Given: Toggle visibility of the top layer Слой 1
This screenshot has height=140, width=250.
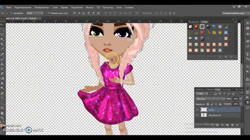Looking at the screenshot, I should tap(197, 110).
